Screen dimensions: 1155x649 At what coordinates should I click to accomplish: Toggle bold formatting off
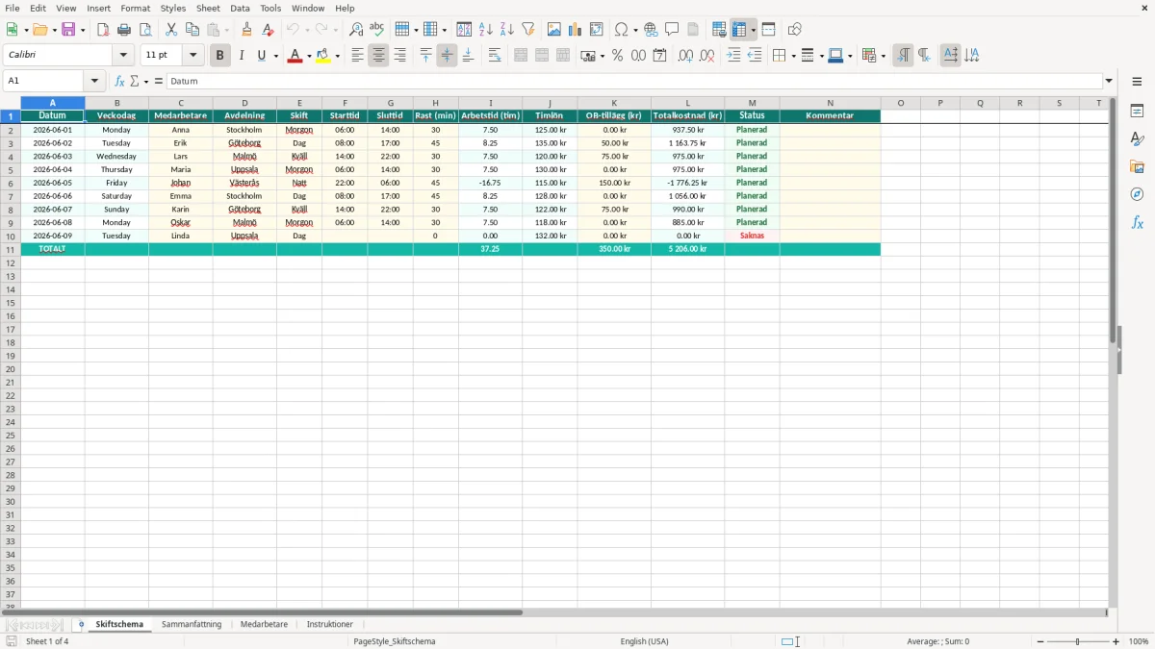click(219, 56)
